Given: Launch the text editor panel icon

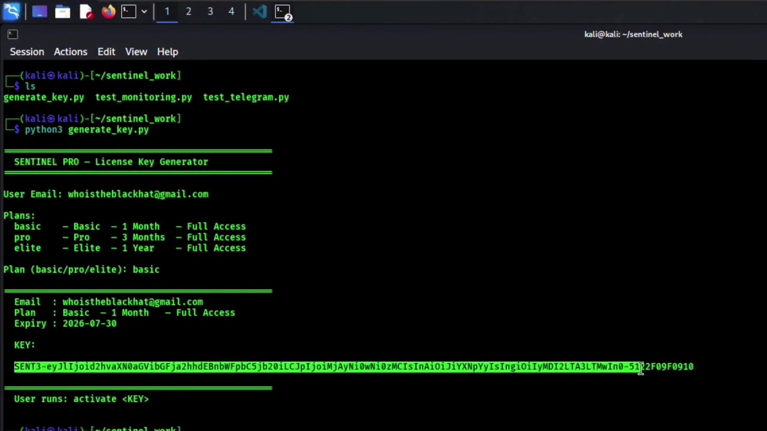Looking at the screenshot, I should click(86, 11).
